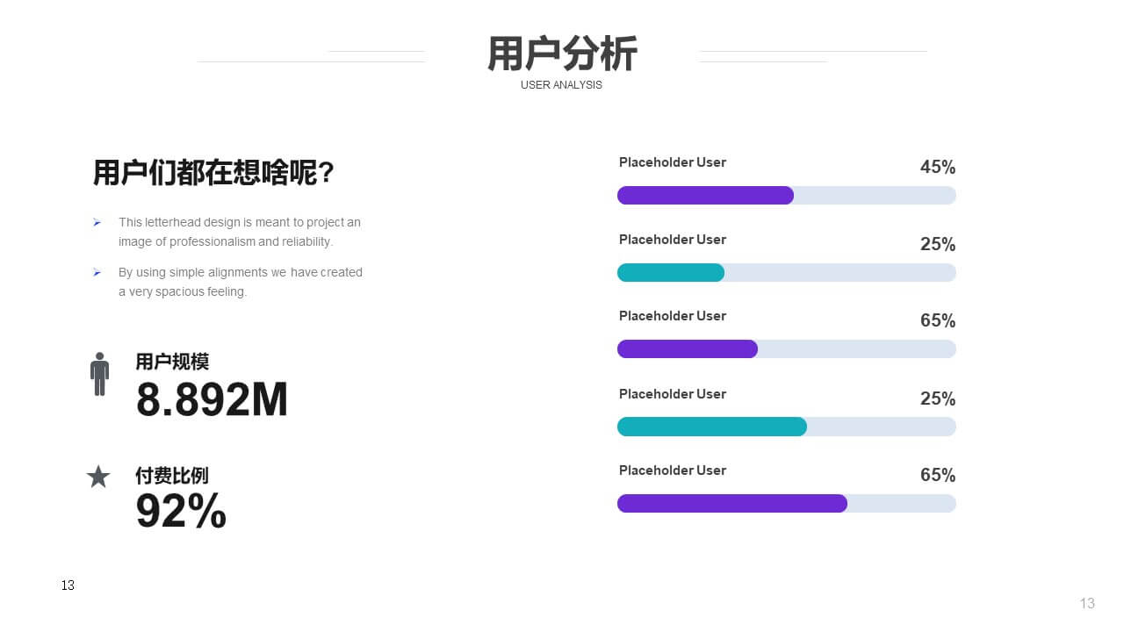
Task: Click the 用户规模 label
Action: [172, 362]
